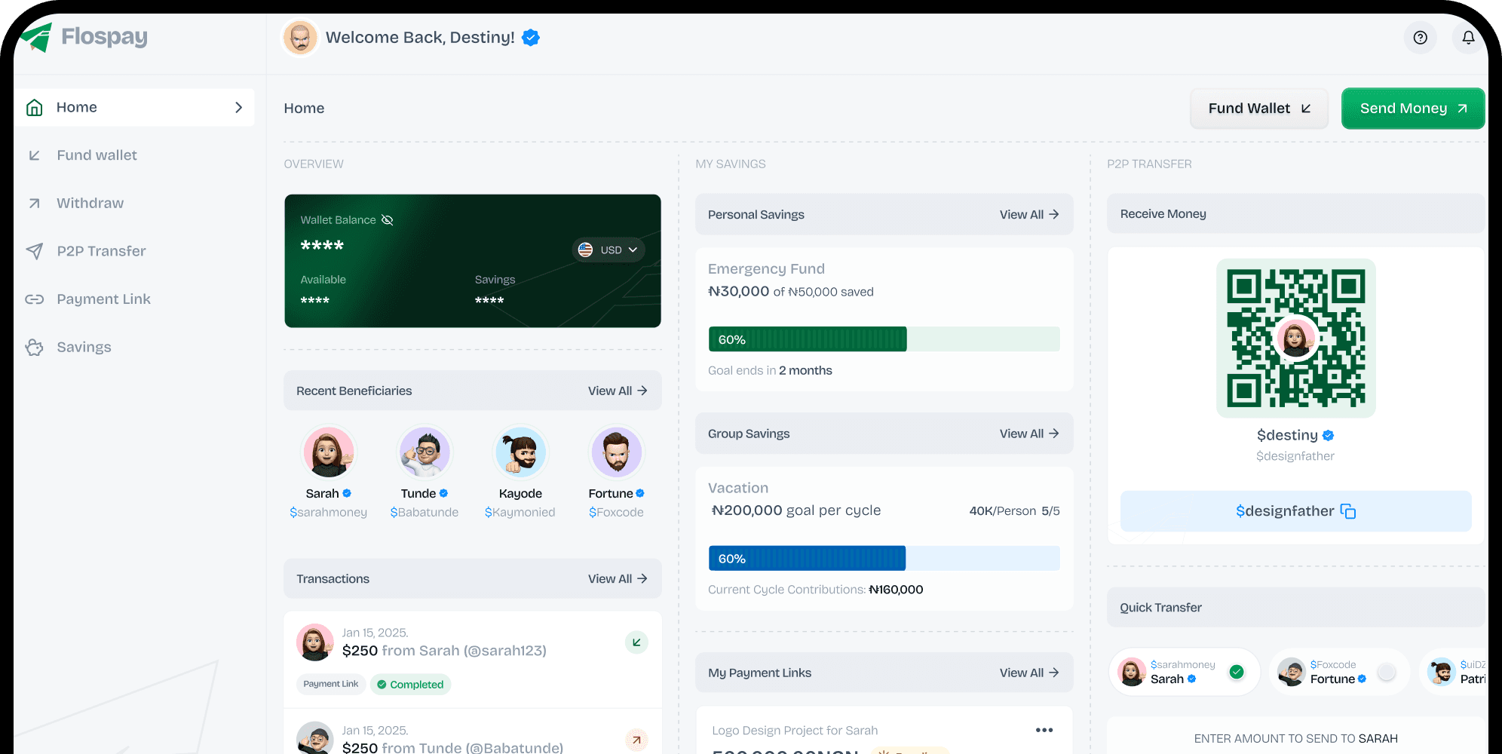Viewport: 1502px width, 754px height.
Task: Open options menu on Logo Design Project
Action: [x=1044, y=730]
